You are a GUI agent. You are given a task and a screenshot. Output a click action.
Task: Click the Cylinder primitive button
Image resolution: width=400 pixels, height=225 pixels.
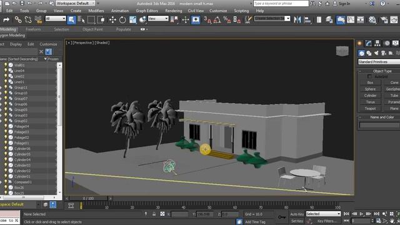click(x=370, y=96)
